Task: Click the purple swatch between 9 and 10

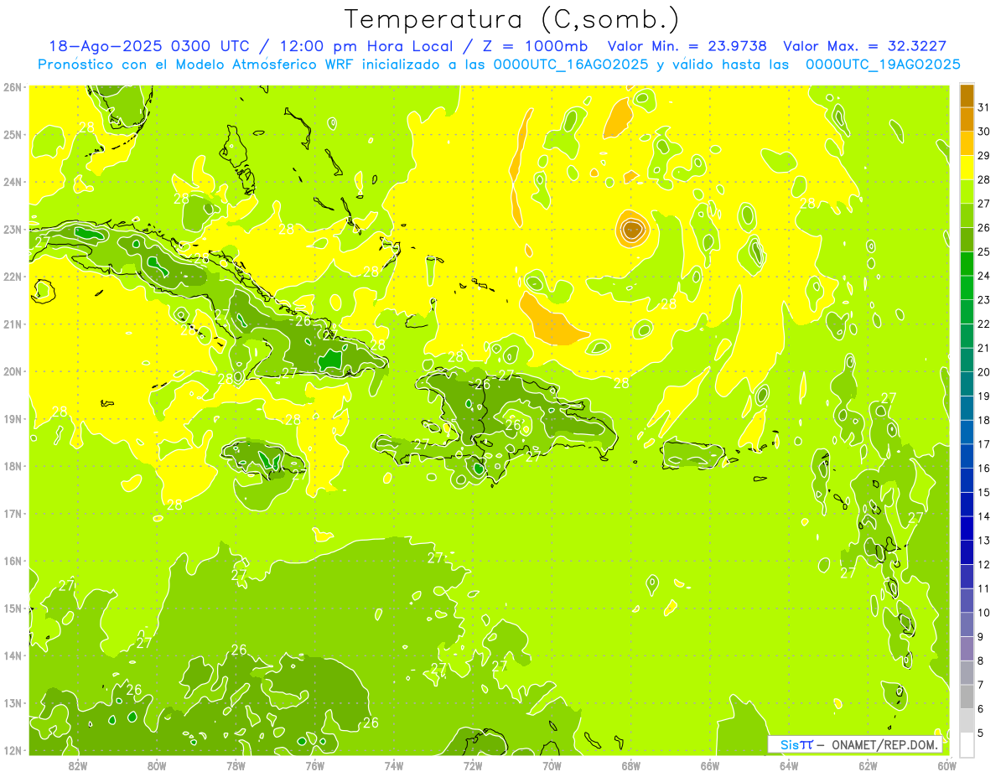Action: tap(967, 624)
